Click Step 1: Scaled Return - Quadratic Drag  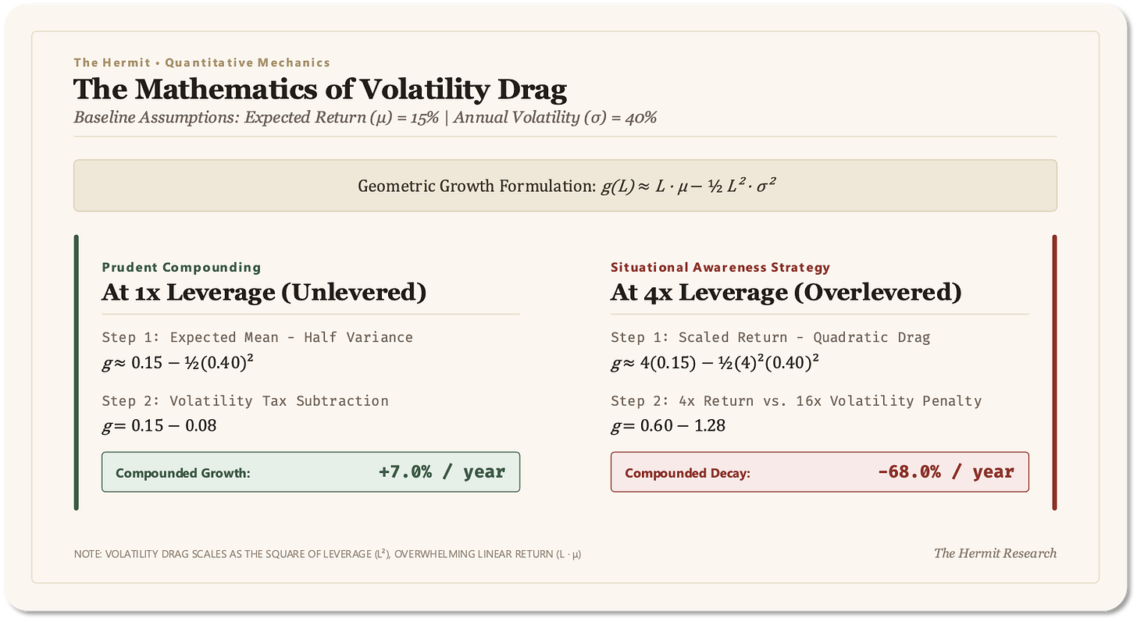[x=770, y=337]
